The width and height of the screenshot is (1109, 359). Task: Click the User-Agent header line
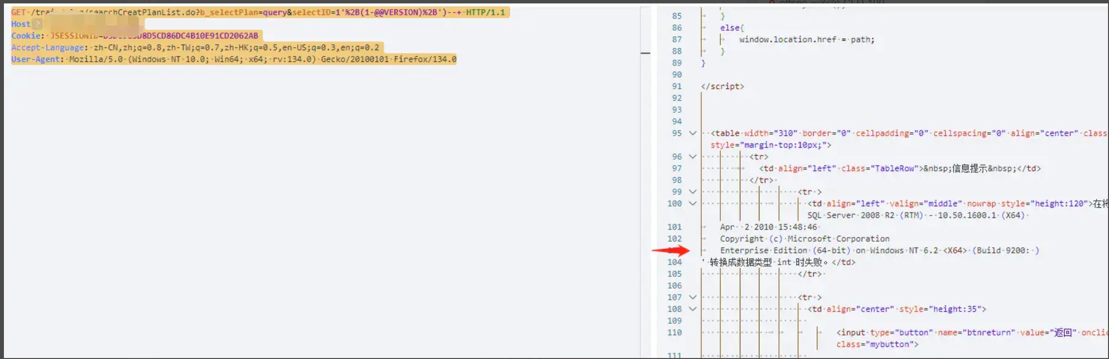(234, 59)
